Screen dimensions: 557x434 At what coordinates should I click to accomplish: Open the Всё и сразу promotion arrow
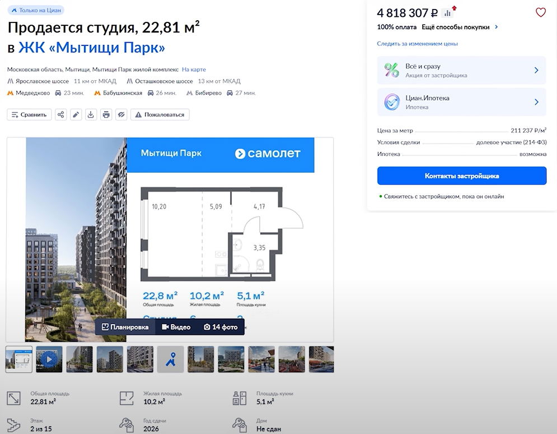[x=536, y=71]
